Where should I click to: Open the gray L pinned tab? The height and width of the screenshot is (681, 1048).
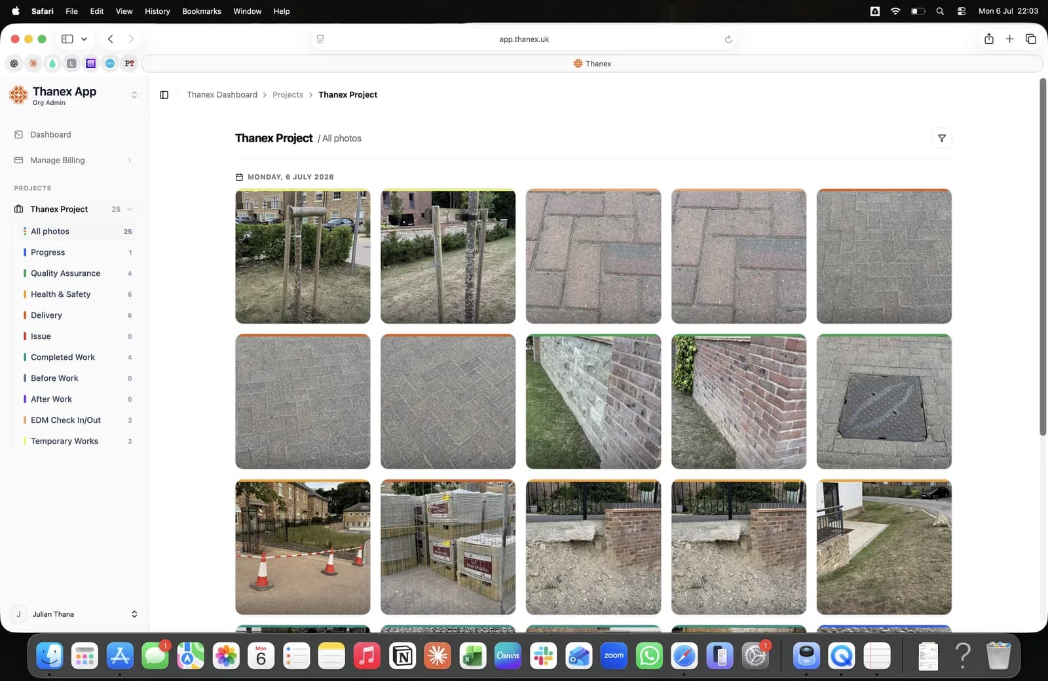click(x=71, y=64)
